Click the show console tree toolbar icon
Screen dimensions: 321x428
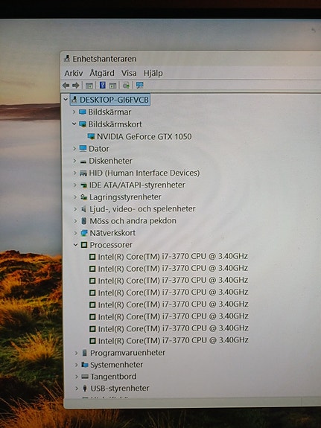click(x=89, y=86)
